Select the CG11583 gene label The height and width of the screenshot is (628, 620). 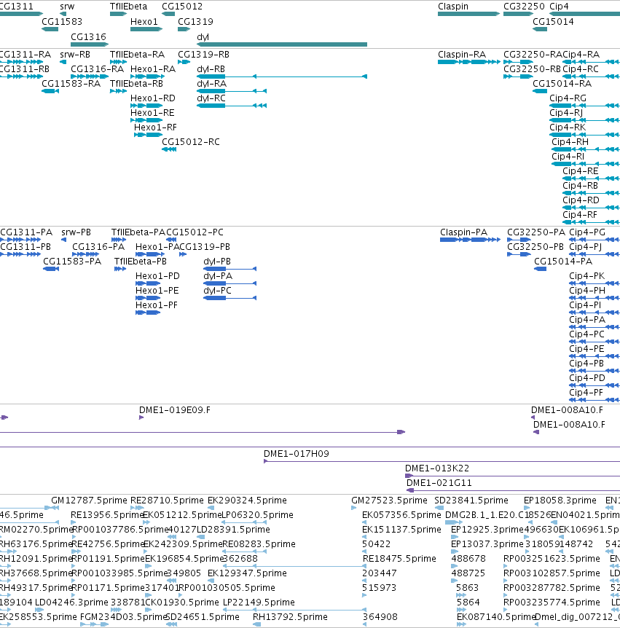point(62,22)
